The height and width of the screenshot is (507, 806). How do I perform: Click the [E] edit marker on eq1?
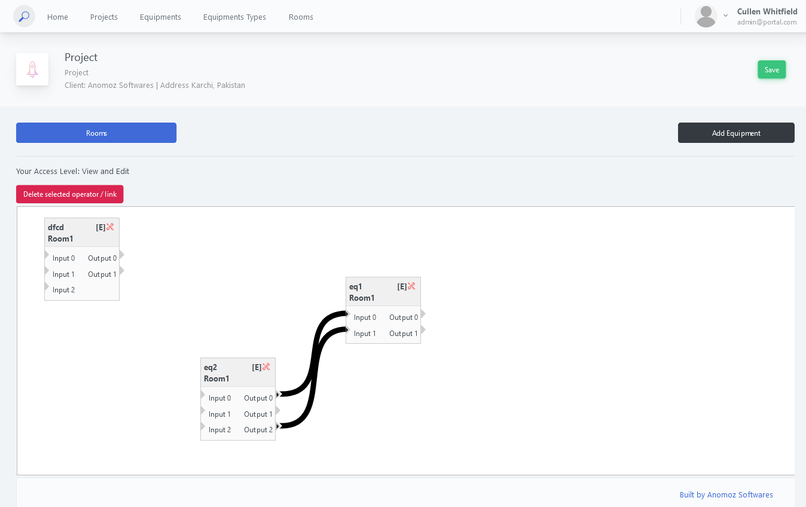point(402,286)
